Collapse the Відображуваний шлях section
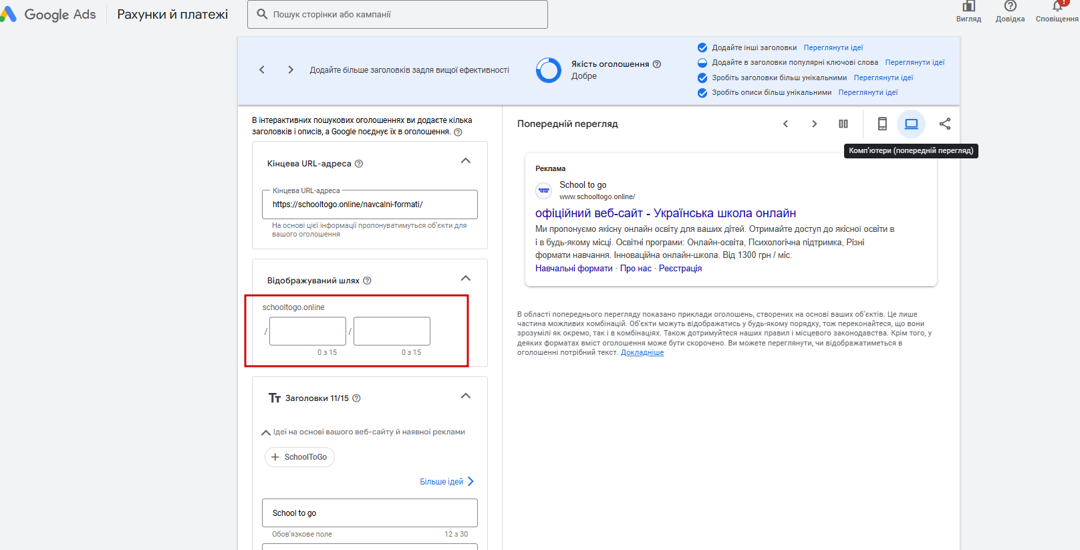Viewport: 1080px width, 550px height. point(466,279)
